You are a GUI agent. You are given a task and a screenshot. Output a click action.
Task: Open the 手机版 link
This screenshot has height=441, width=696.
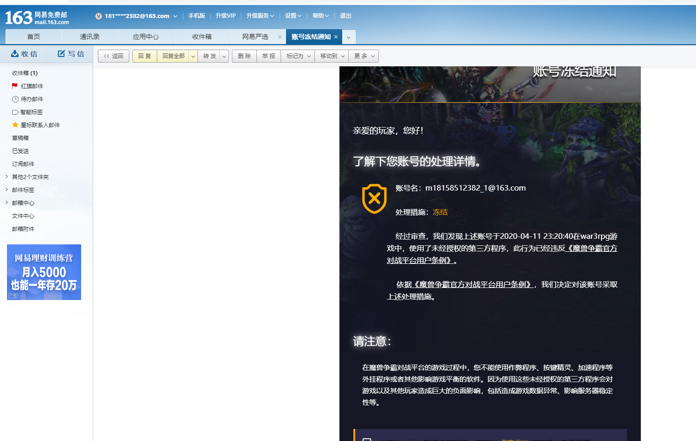[x=197, y=16]
